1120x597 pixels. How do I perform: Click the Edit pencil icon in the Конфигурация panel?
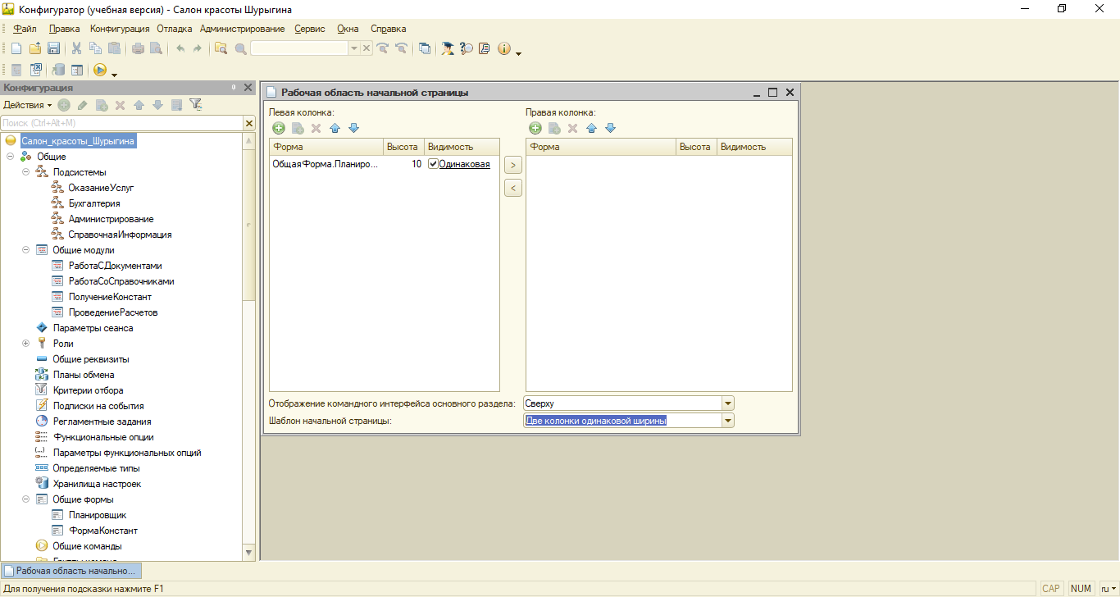[83, 105]
